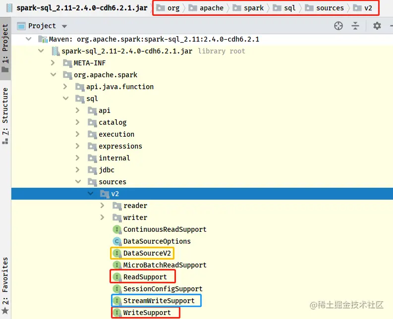Click the locate-in-tree crosshair icon
Viewport: 393px width, 319px height.
[x=338, y=26]
